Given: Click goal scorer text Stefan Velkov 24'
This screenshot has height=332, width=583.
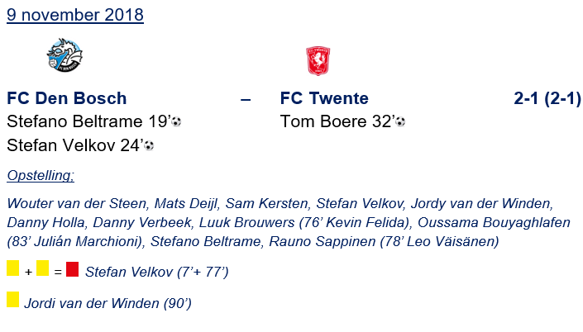Looking at the screenshot, I should click(74, 146).
